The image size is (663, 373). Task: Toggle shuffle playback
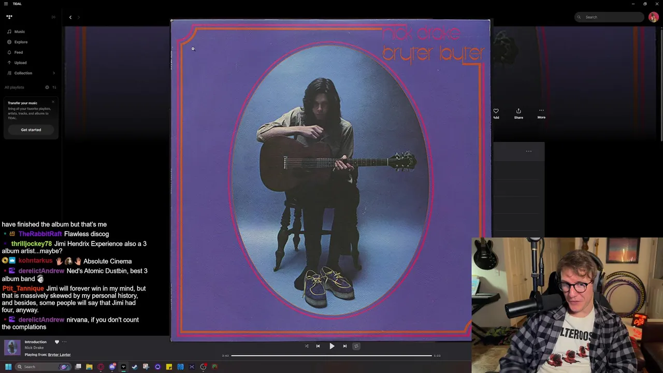[307, 346]
